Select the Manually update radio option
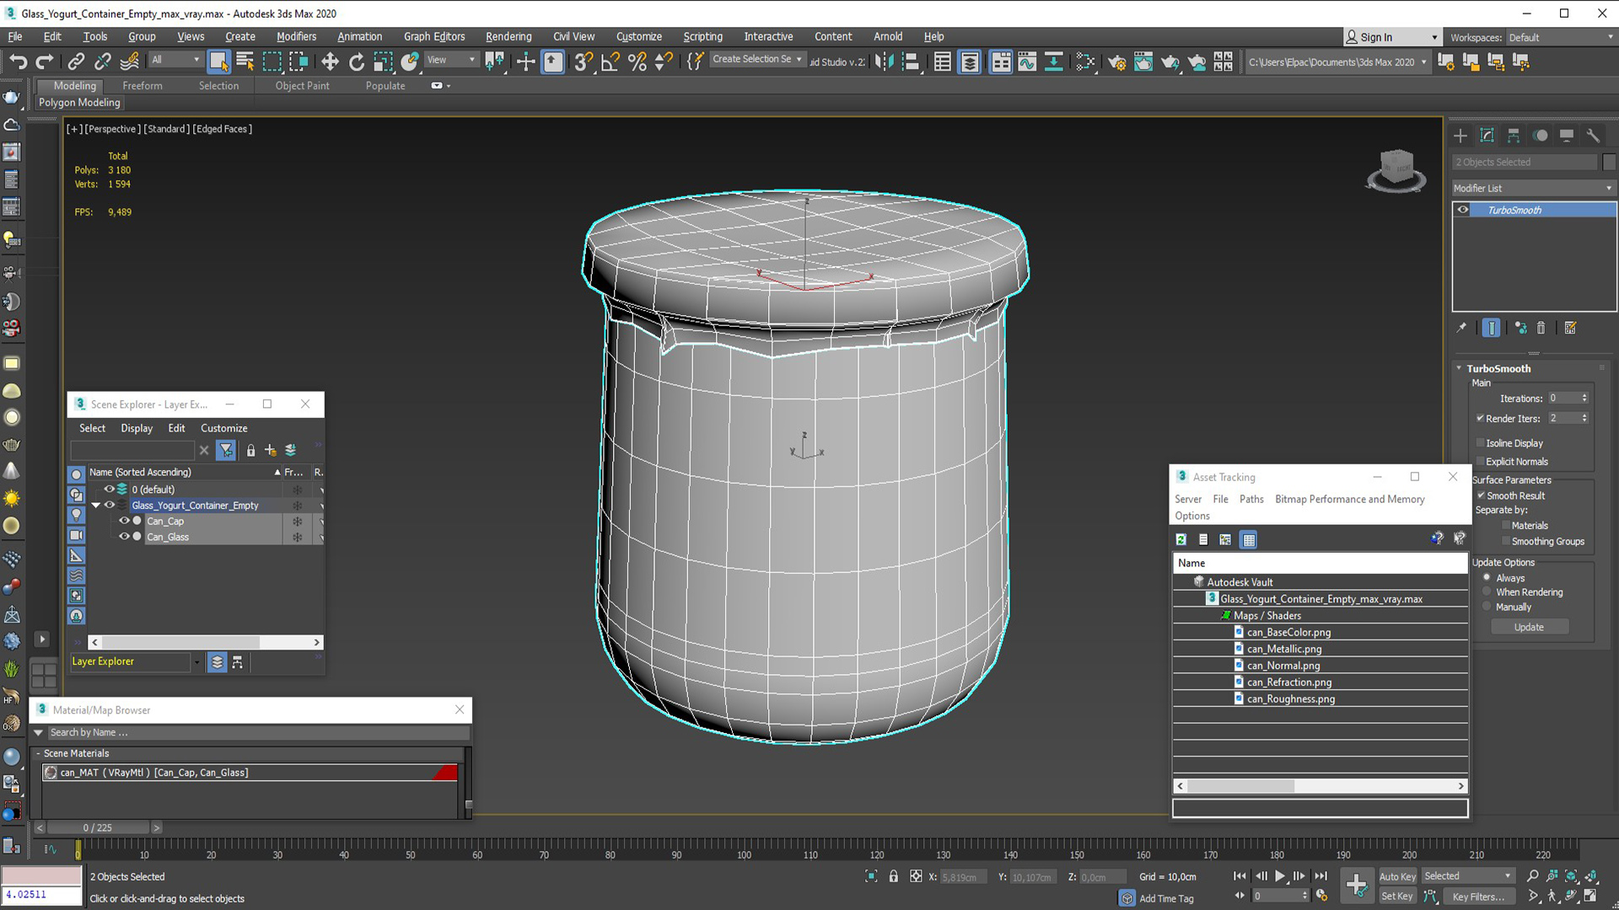1619x910 pixels. [x=1487, y=607]
